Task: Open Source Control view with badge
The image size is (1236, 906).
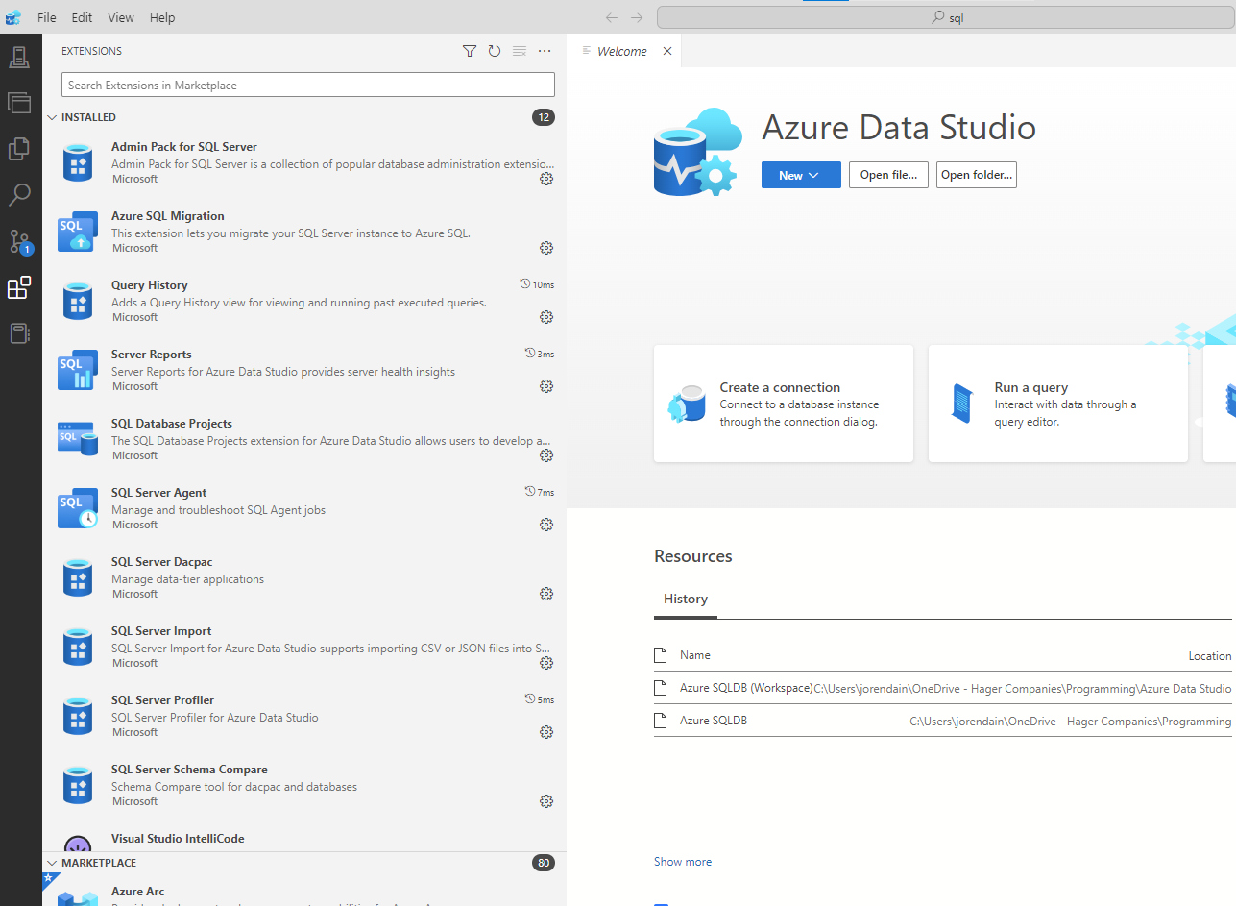Action: 19,241
